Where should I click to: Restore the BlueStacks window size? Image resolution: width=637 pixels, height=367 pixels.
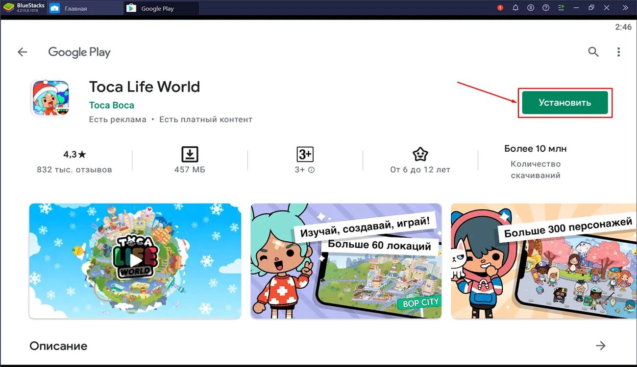[592, 8]
